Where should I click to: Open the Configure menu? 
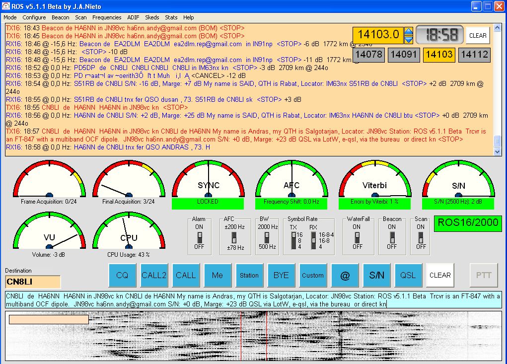(34, 17)
